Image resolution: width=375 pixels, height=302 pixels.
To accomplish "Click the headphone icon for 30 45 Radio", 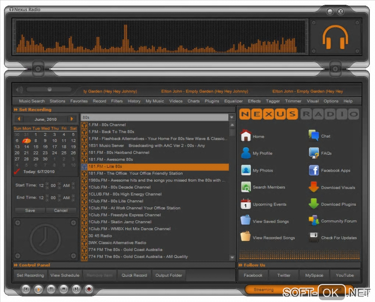I will click(84, 236).
